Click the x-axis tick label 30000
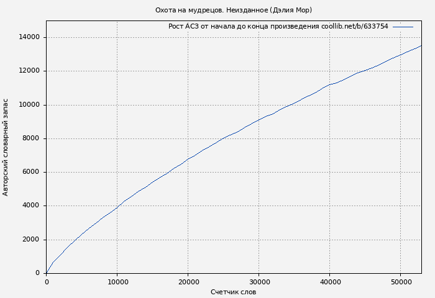 pos(259,282)
